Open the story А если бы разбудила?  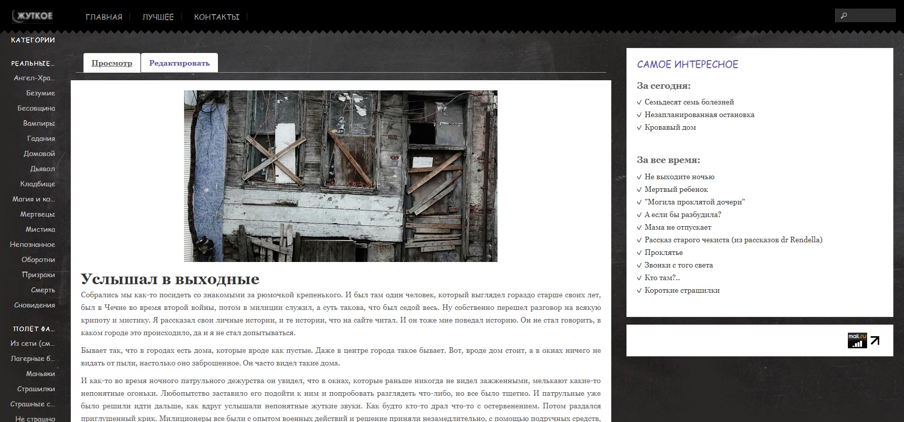point(683,215)
